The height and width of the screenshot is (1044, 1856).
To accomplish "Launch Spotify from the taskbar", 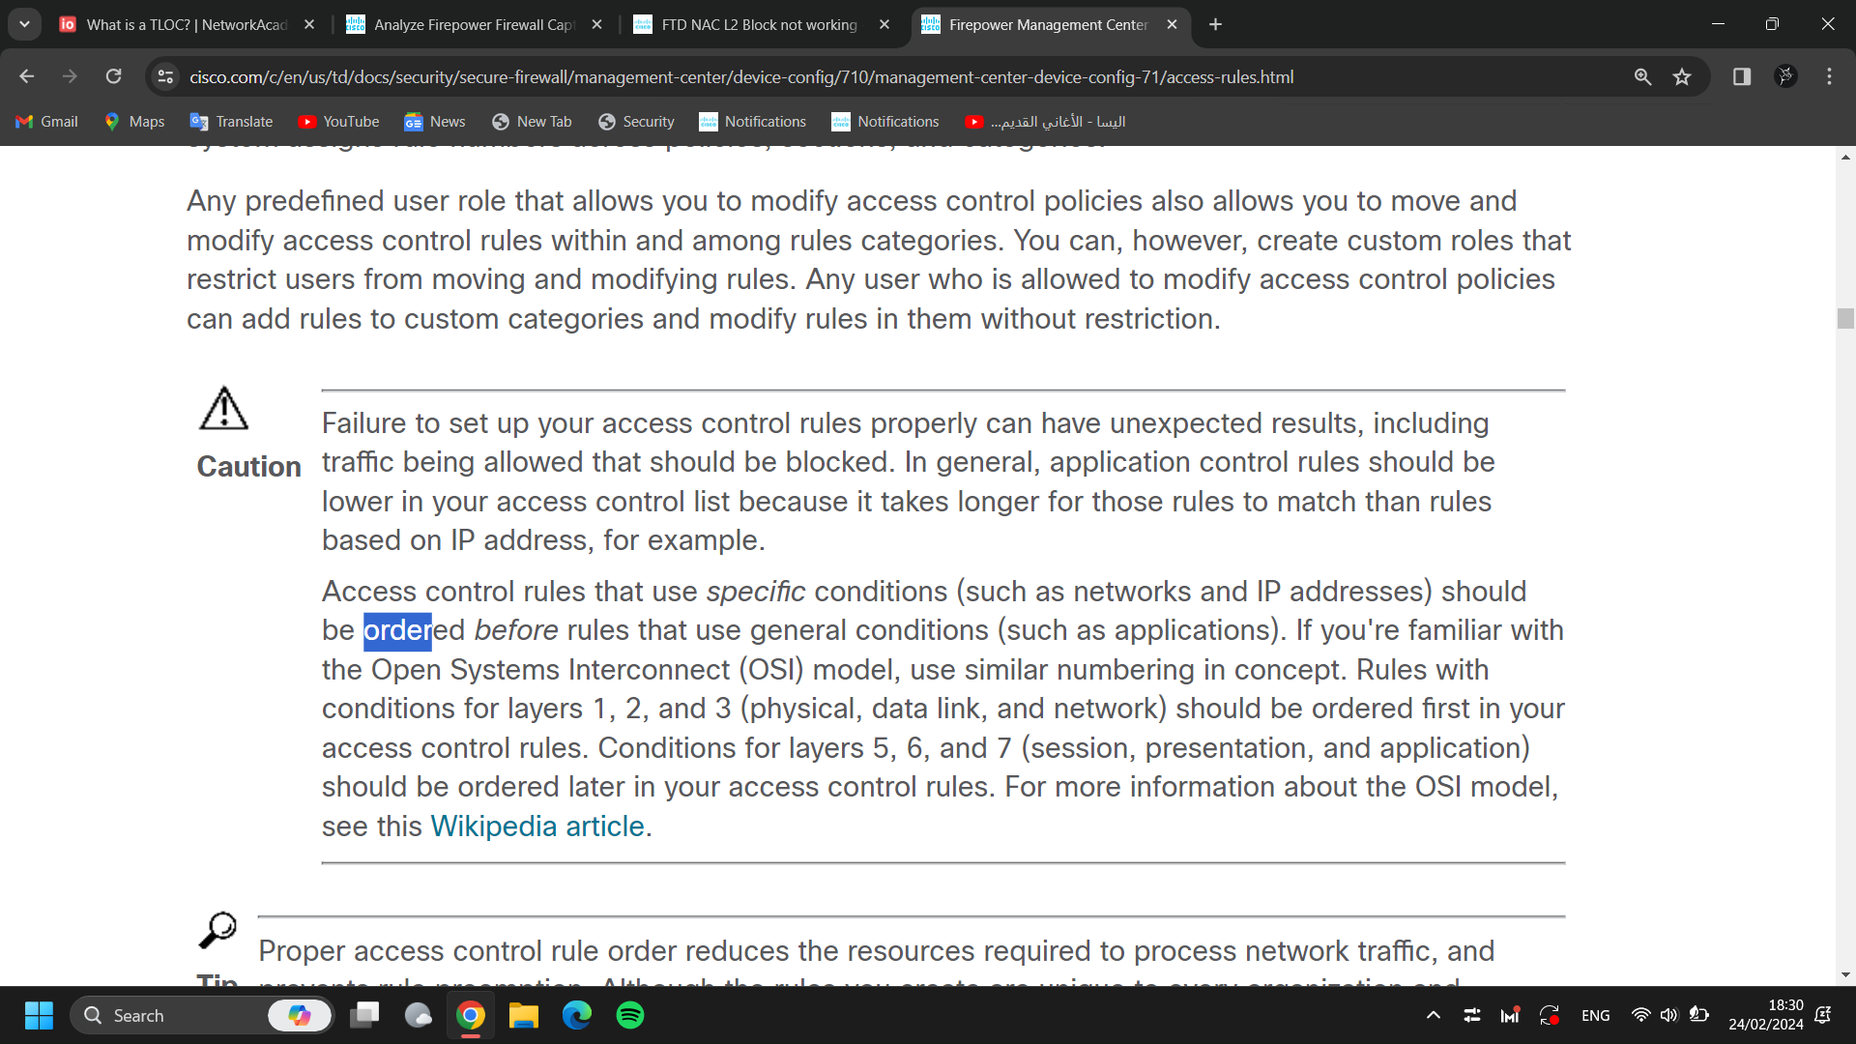I will (x=629, y=1015).
